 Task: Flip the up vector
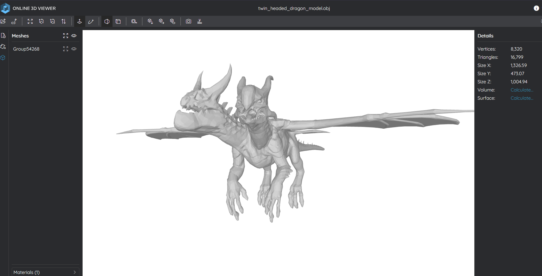pos(64,21)
